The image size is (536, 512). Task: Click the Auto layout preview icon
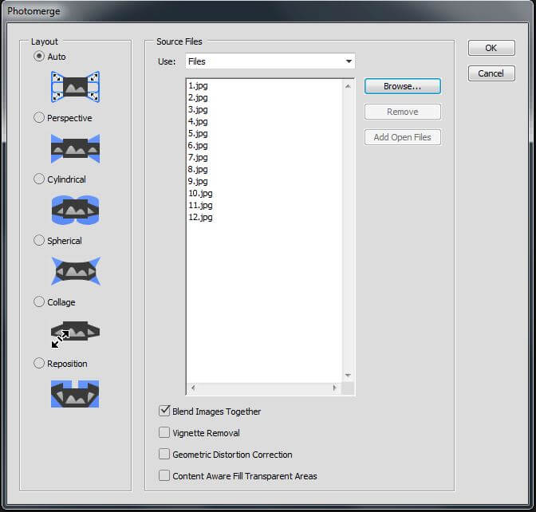(x=75, y=87)
